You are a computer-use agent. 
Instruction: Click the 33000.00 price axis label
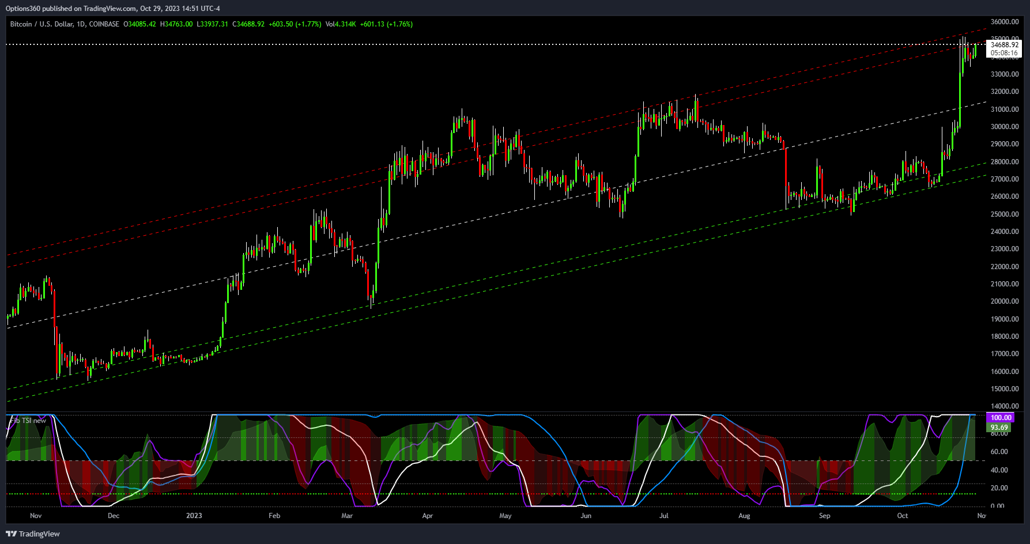1005,74
